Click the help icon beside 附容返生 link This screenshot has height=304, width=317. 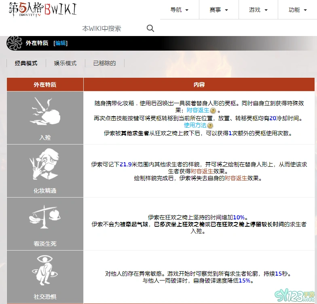[x=213, y=111]
